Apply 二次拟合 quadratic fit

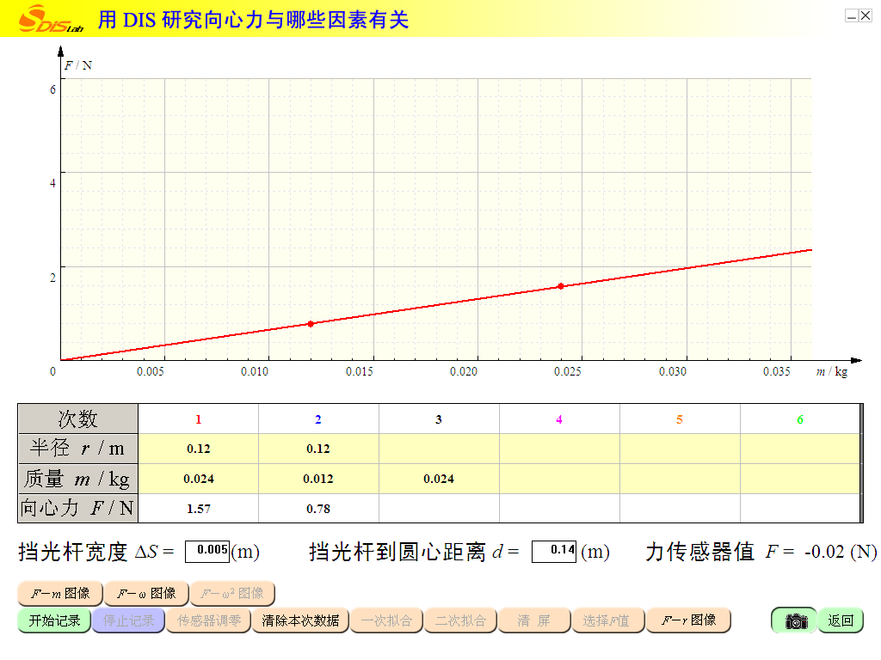coord(460,620)
